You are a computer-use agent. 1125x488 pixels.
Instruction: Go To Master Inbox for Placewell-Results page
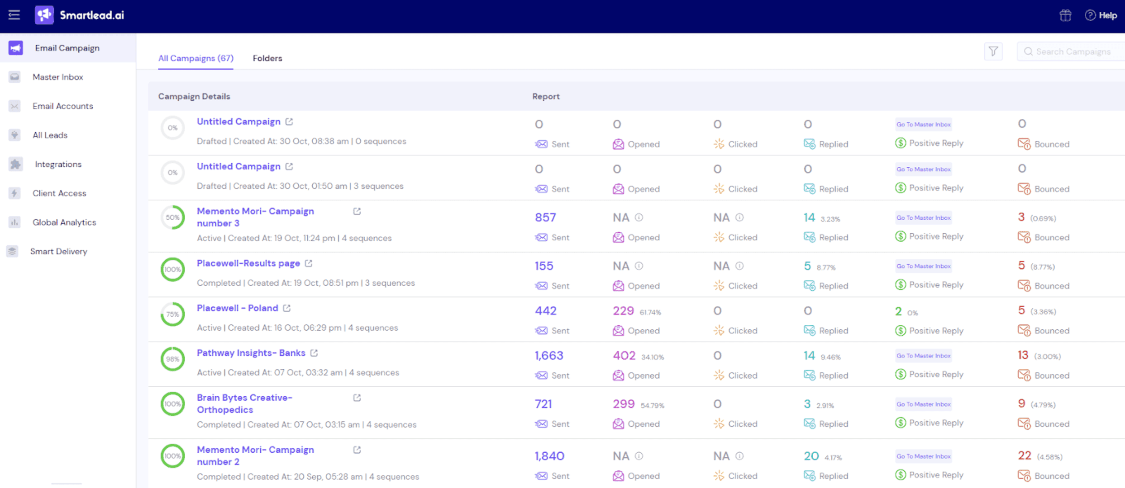tap(924, 266)
